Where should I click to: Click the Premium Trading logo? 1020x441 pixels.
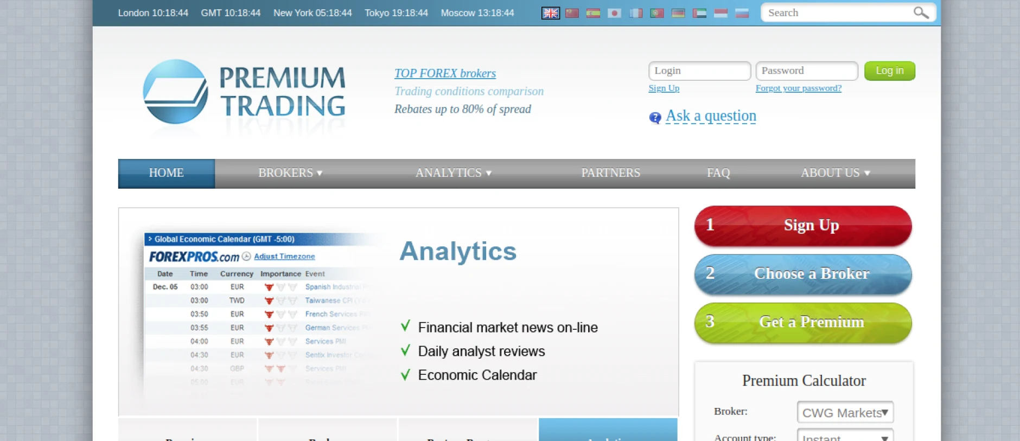(x=244, y=92)
